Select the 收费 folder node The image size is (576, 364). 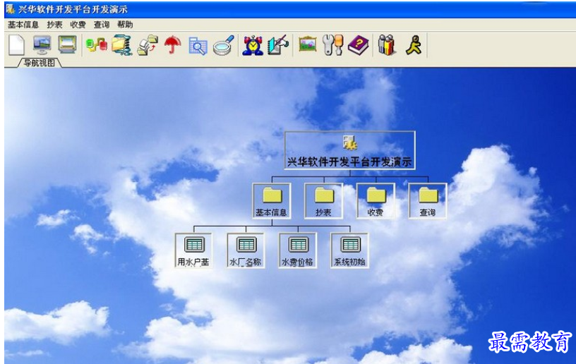376,201
